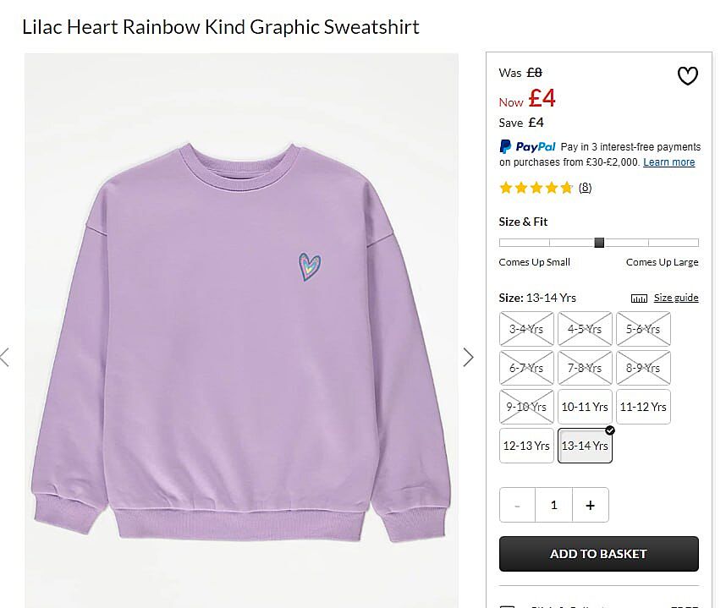
Task: Select size 10-11 Yrs
Action: tap(585, 407)
